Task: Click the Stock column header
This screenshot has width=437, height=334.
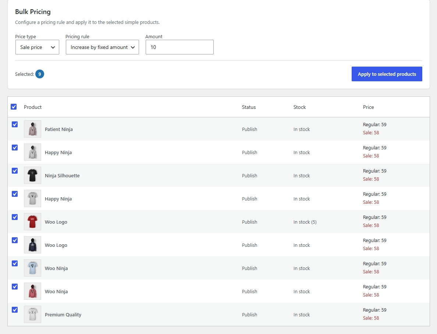Action: 299,107
